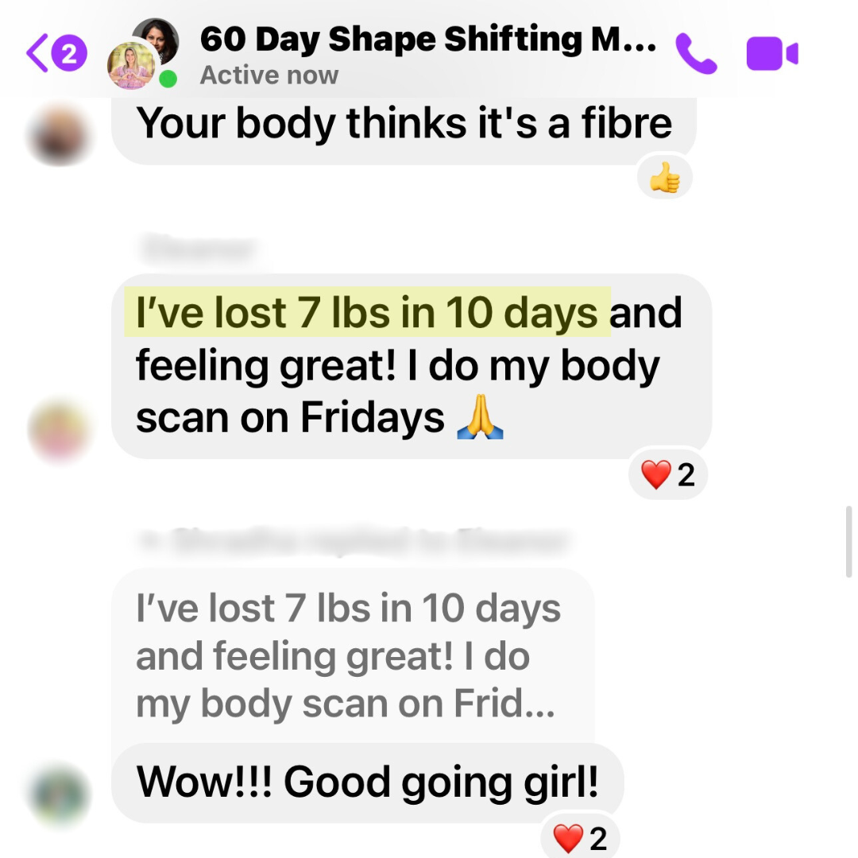Tap the green online status dot
Screen dimensions: 858x858
168,79
